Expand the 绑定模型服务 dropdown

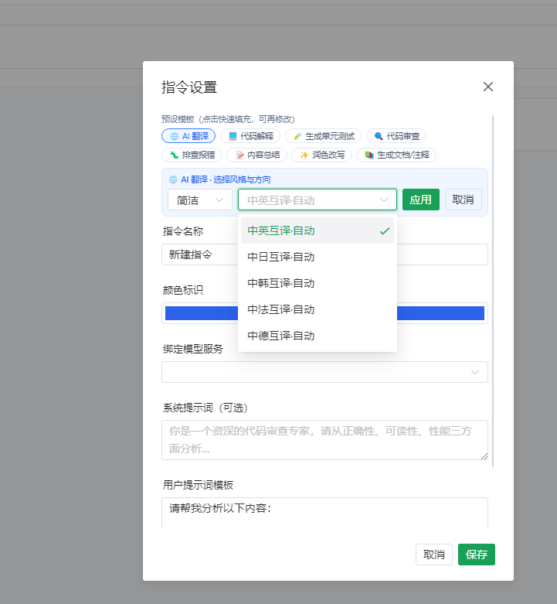pyautogui.click(x=324, y=372)
